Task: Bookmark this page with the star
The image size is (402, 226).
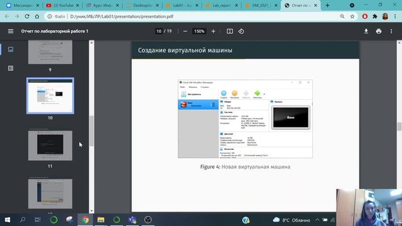Action: click(x=352, y=16)
